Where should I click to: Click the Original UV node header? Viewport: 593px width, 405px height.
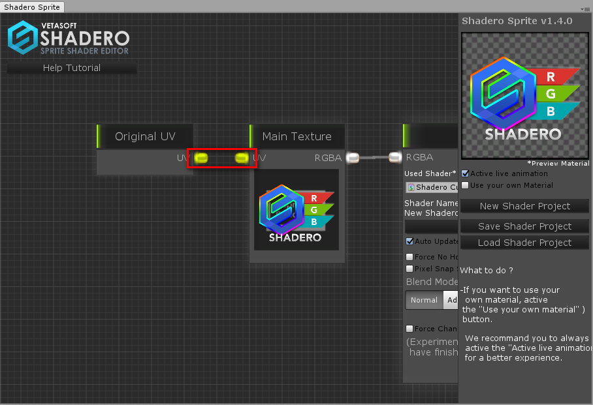click(145, 136)
